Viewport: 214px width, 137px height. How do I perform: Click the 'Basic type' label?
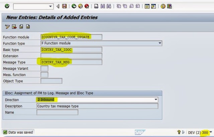pyautogui.click(x=11, y=50)
